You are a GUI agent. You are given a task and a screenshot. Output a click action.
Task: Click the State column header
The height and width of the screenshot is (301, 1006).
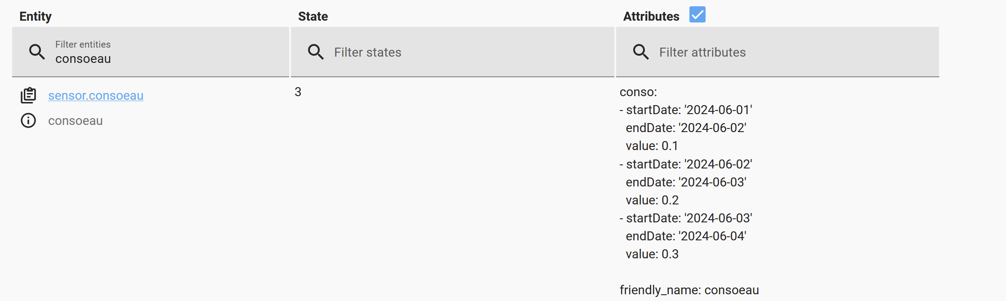[313, 17]
